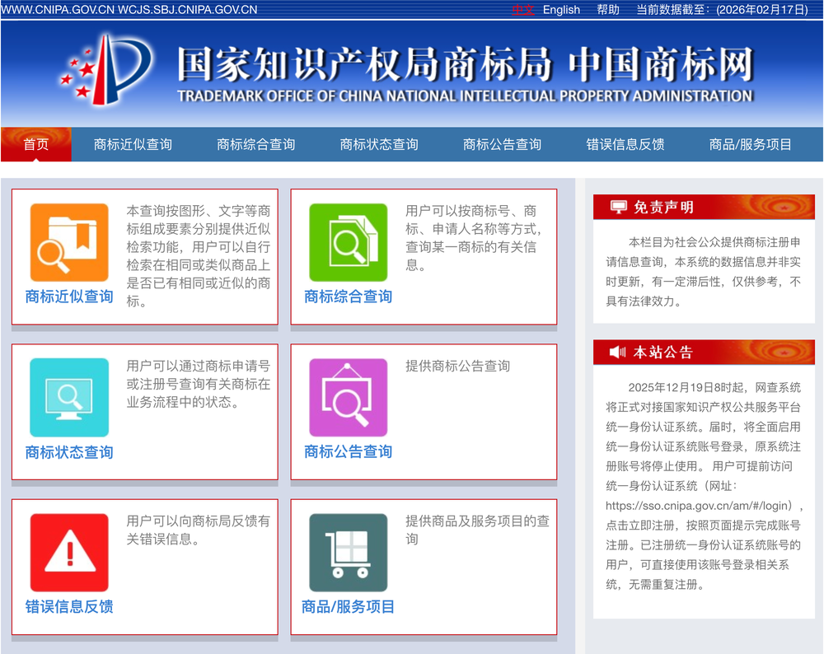This screenshot has width=824, height=654.
Task: Switch language to English
Action: point(561,9)
